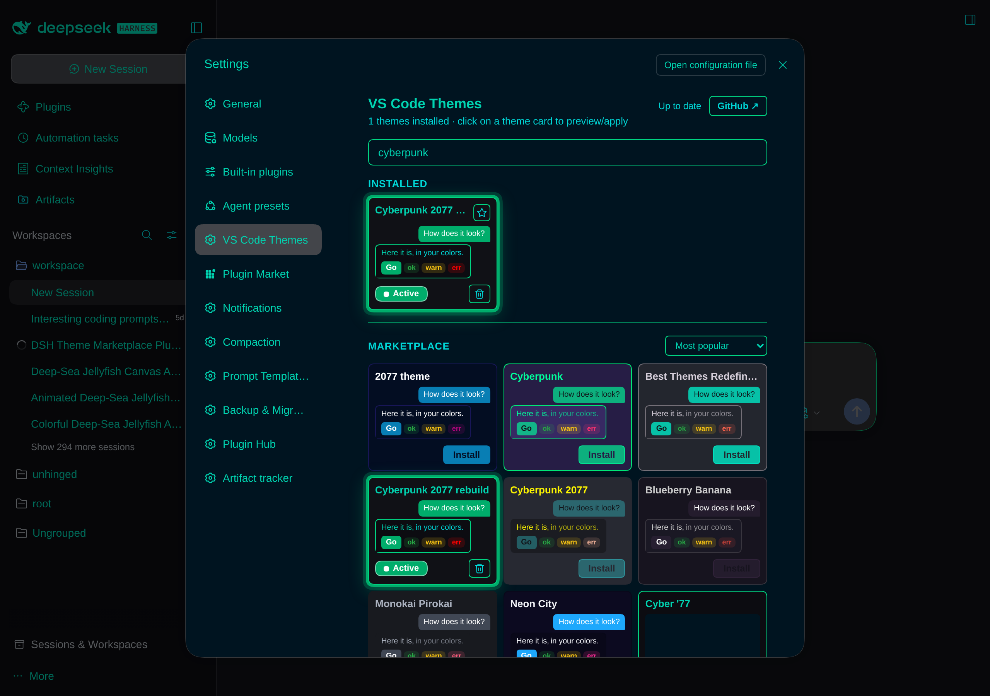990x696 pixels.
Task: Open Agent presets settings tab
Action: pyautogui.click(x=258, y=206)
